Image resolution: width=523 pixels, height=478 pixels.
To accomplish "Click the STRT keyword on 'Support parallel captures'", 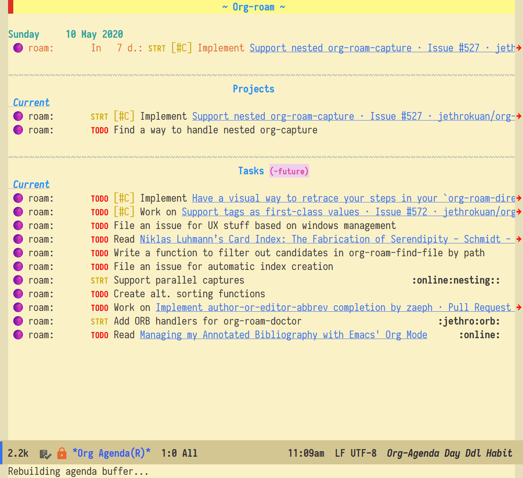I will pyautogui.click(x=99, y=281).
